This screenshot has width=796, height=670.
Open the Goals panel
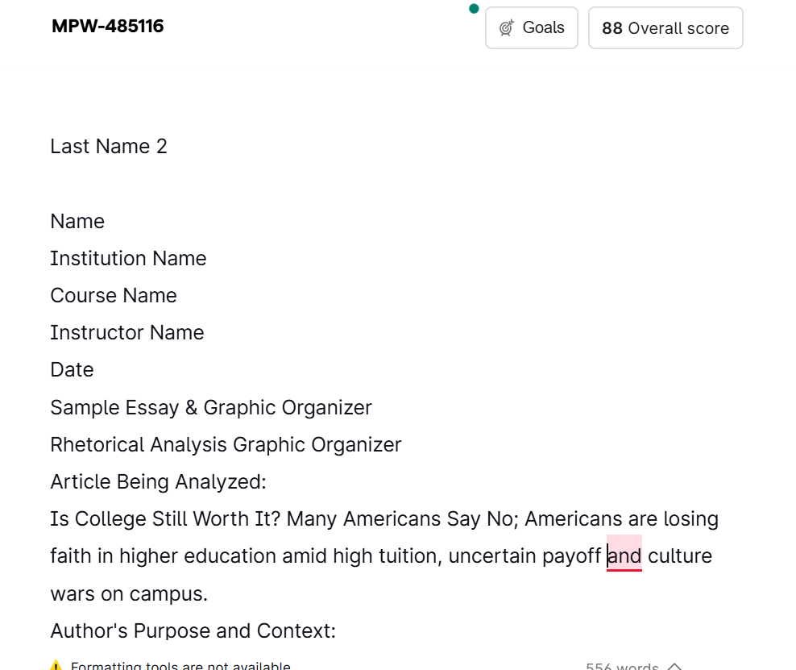click(x=531, y=28)
